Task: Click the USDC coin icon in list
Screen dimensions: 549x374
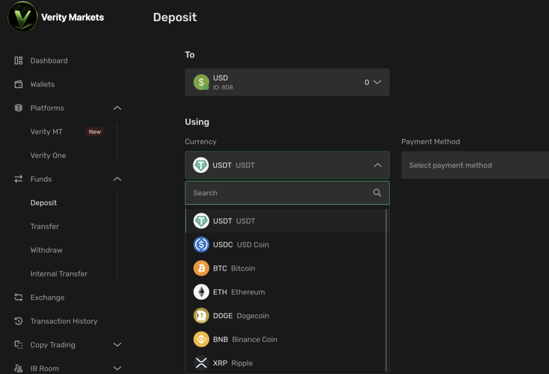Action: (x=201, y=245)
